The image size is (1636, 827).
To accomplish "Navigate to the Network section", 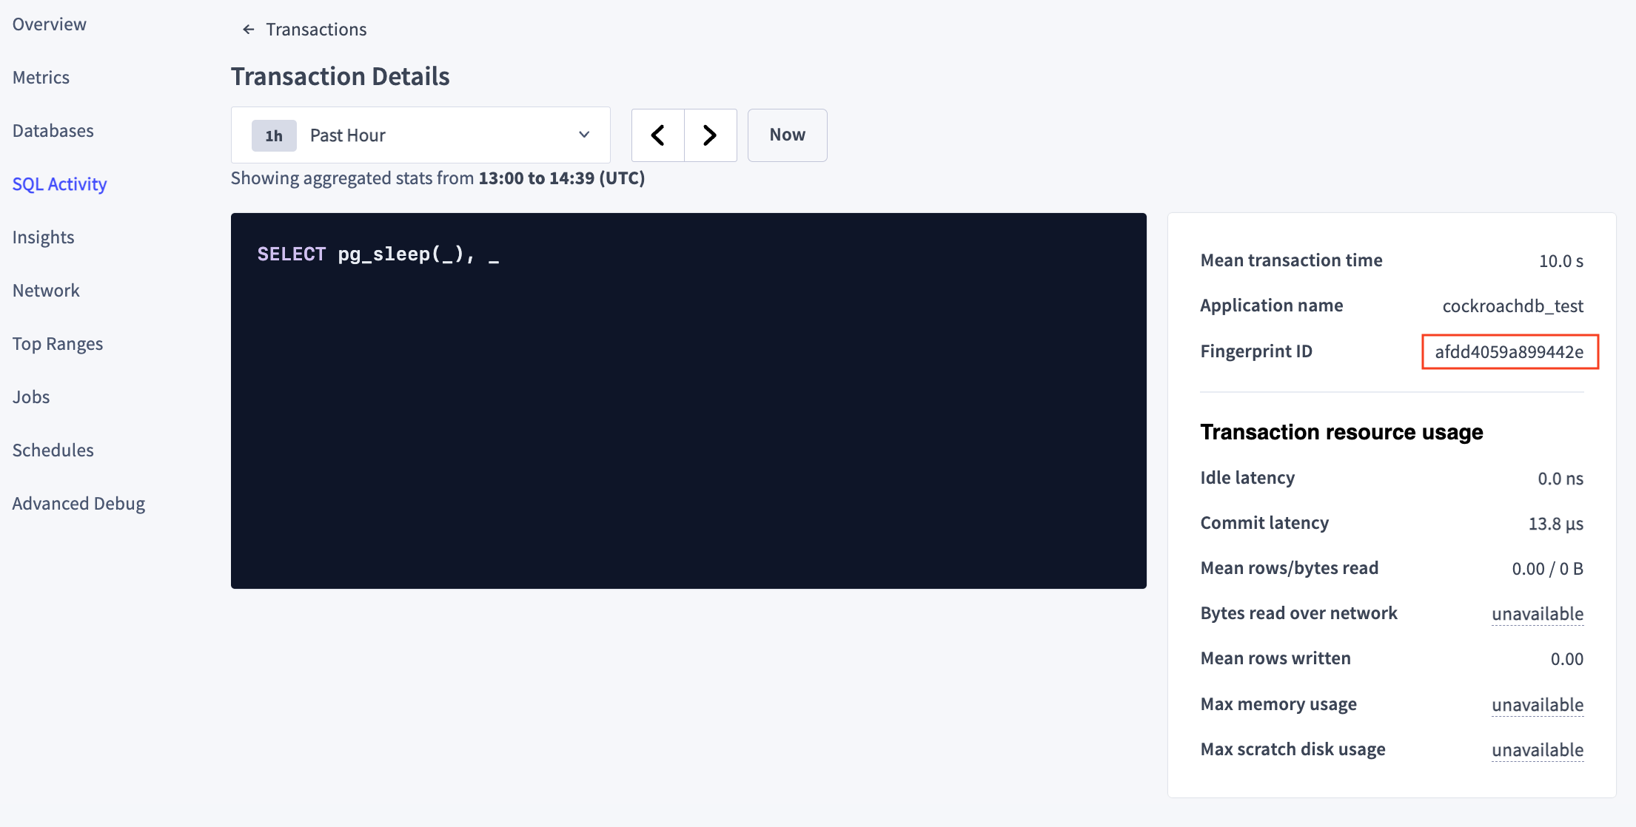I will pyautogui.click(x=46, y=290).
